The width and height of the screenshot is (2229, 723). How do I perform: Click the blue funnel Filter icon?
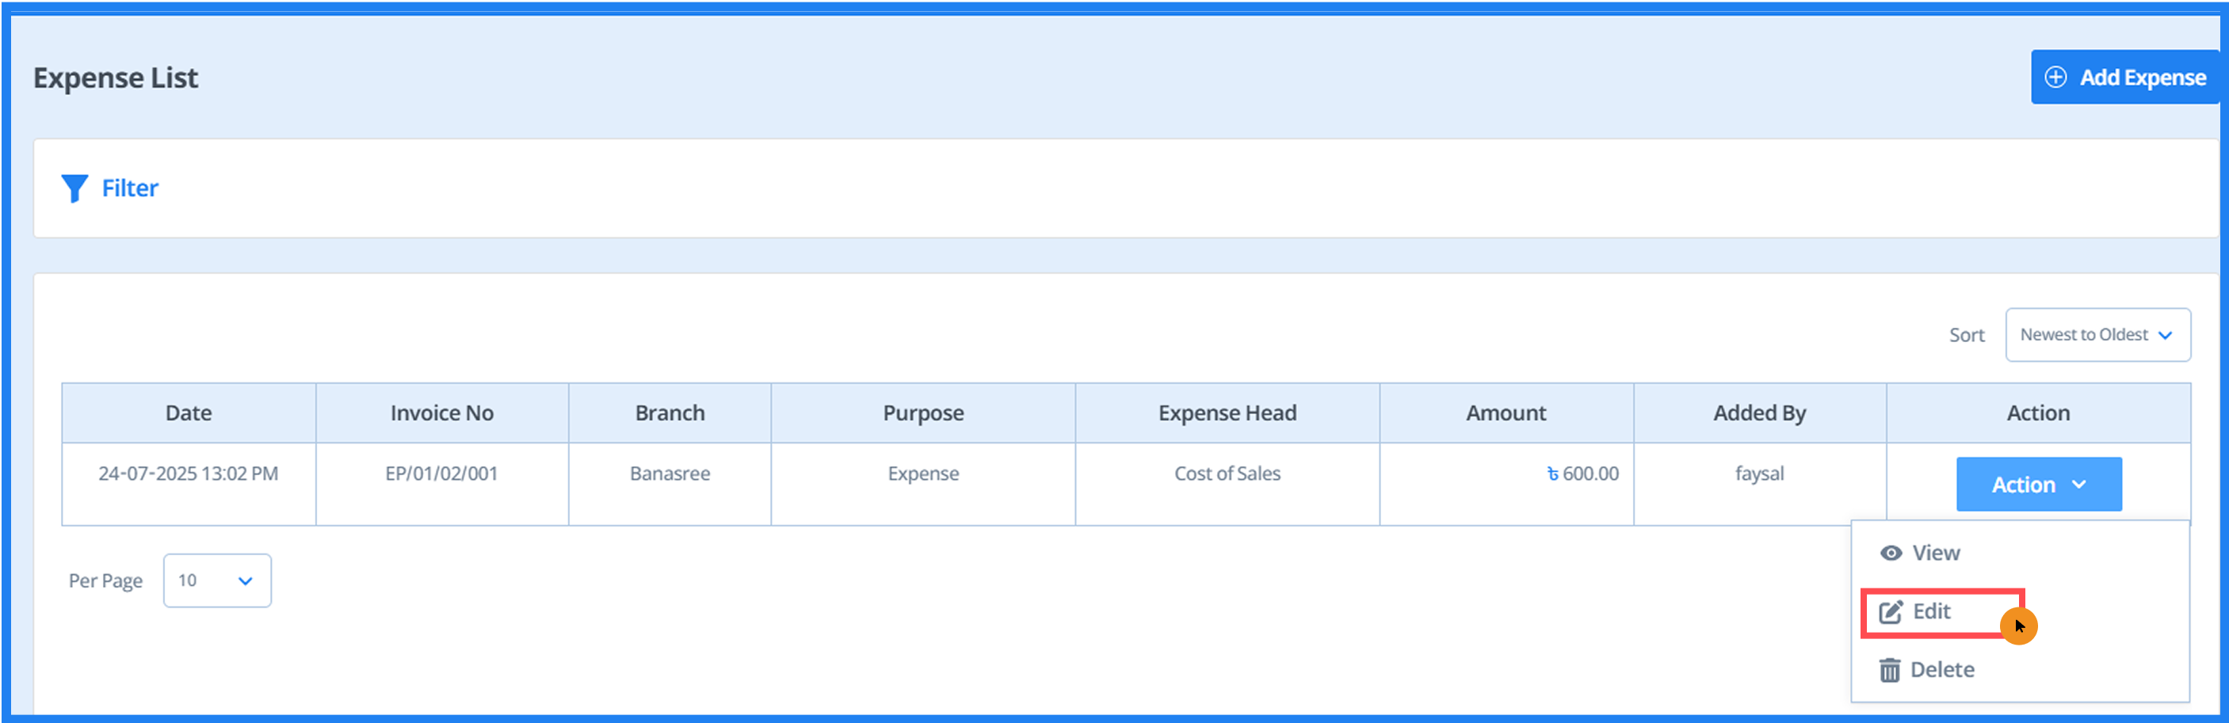click(x=74, y=188)
